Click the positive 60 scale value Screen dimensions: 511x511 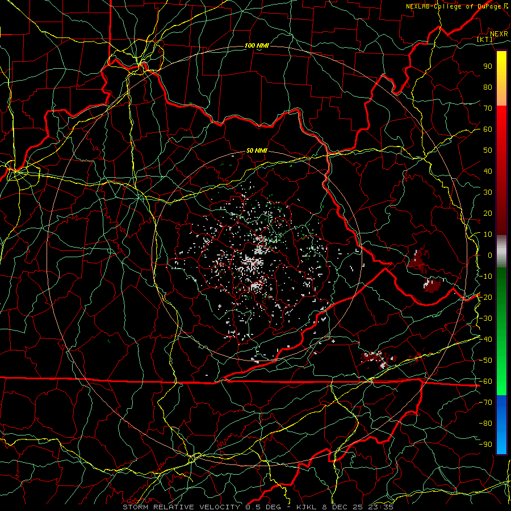click(x=488, y=129)
